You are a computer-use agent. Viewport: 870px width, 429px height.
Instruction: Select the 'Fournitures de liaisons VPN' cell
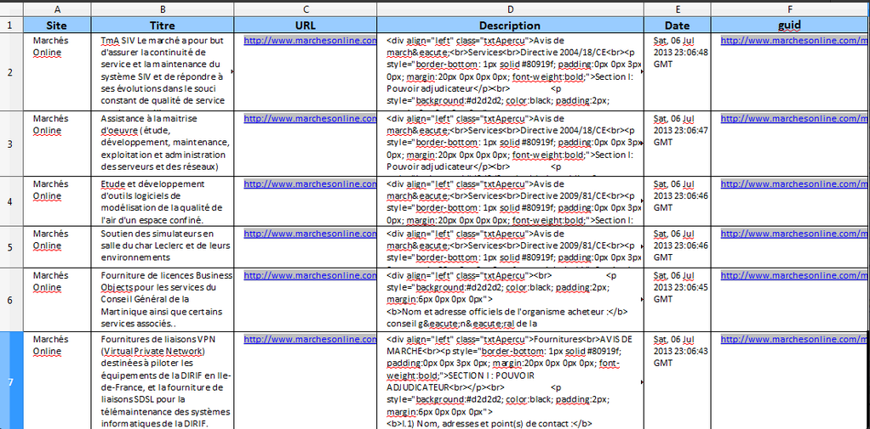[162, 381]
